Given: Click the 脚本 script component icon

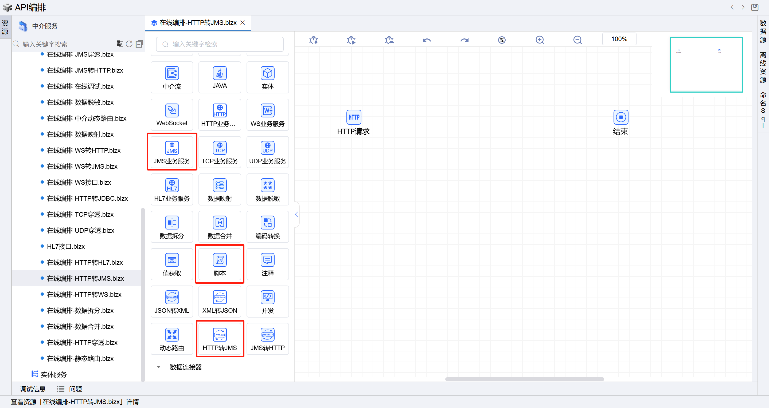Looking at the screenshot, I should (219, 260).
